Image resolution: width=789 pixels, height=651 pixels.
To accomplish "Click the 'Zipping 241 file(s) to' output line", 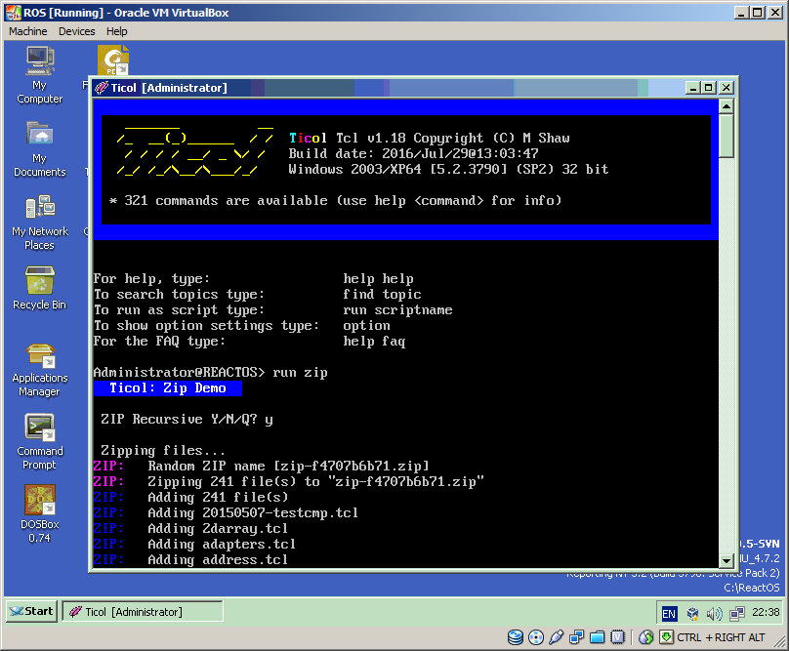I will [x=289, y=481].
